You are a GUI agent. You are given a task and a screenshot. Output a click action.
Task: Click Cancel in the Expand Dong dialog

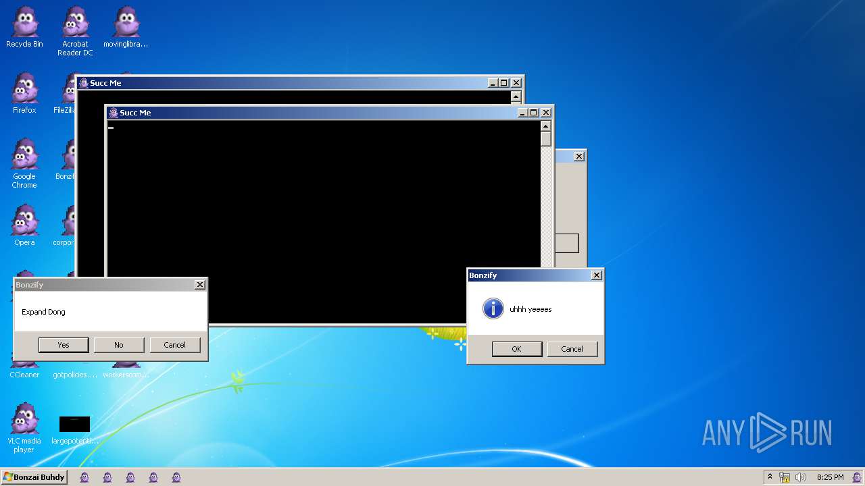174,345
